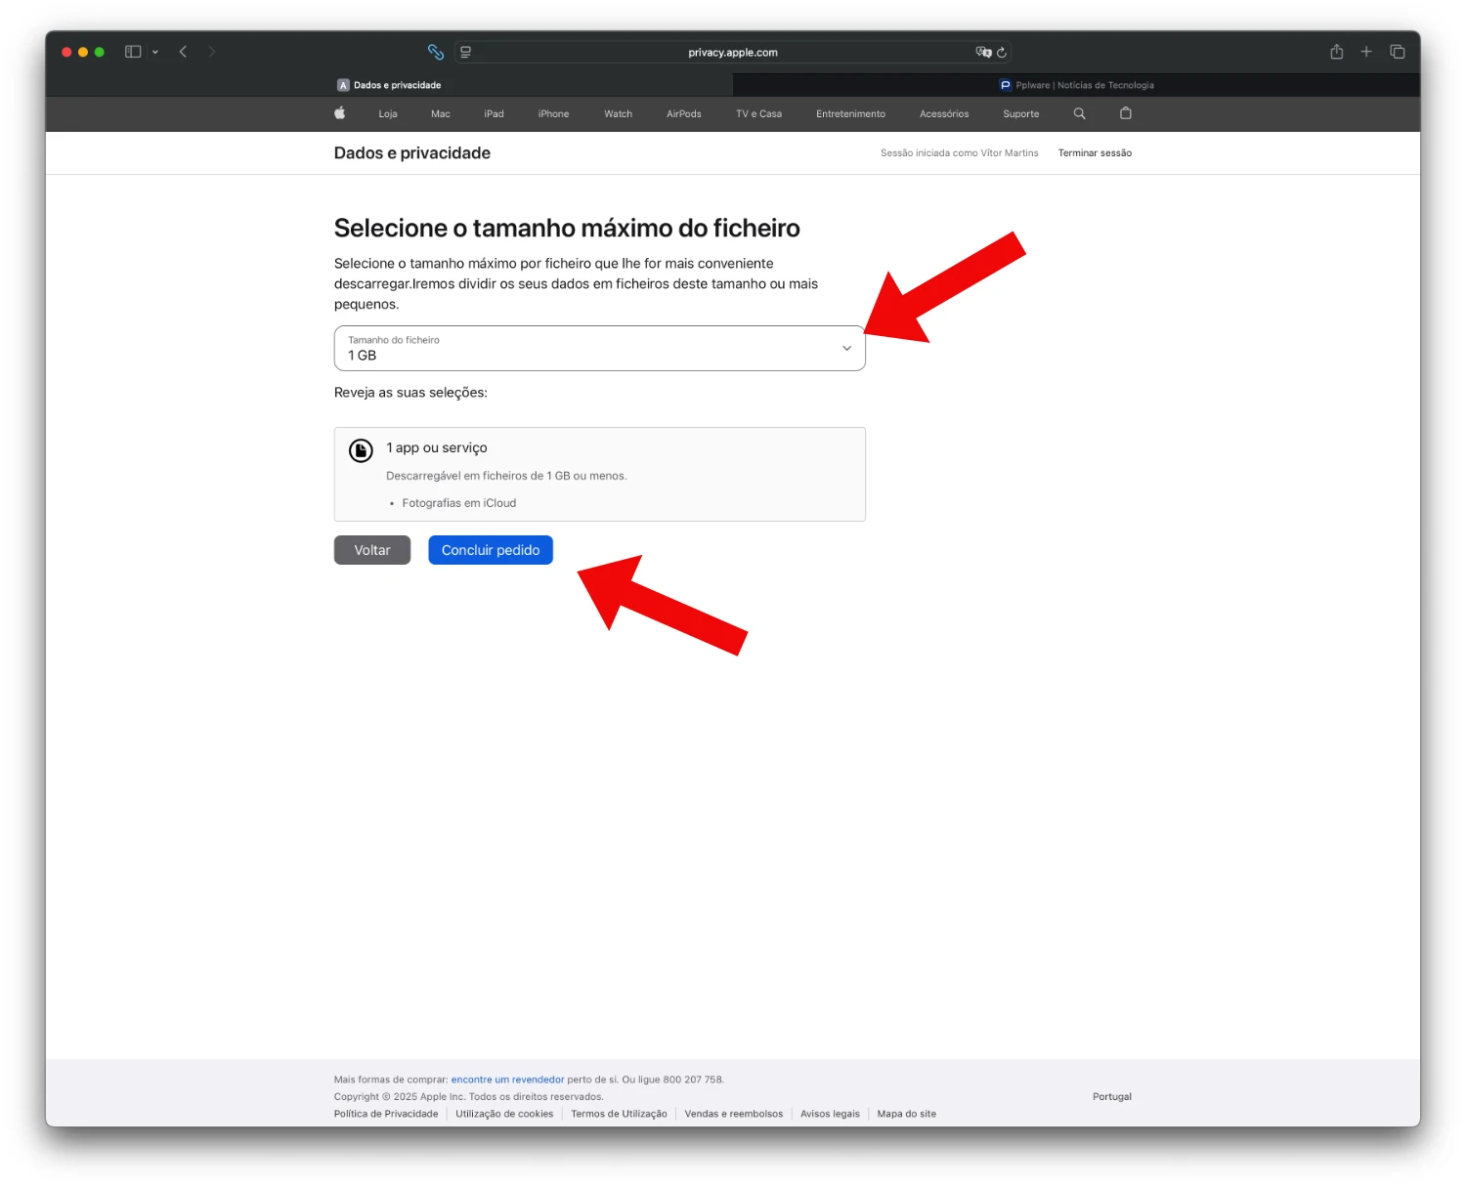This screenshot has width=1466, height=1187.
Task: Open the encontre um revendedor link
Action: coord(507,1080)
